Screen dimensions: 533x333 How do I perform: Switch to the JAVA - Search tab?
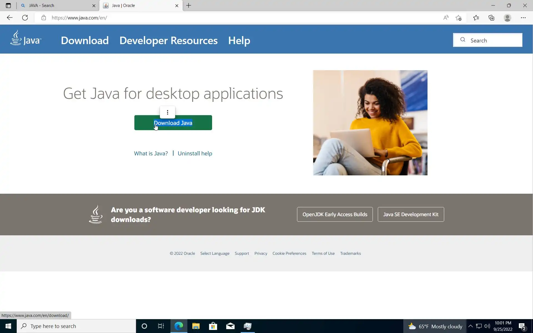point(56,6)
